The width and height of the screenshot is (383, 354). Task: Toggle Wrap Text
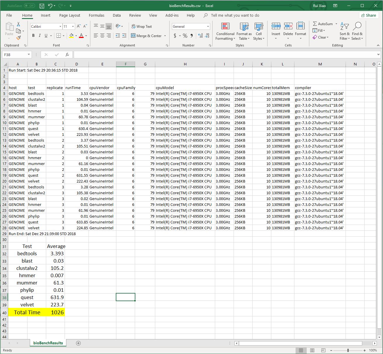click(x=142, y=26)
